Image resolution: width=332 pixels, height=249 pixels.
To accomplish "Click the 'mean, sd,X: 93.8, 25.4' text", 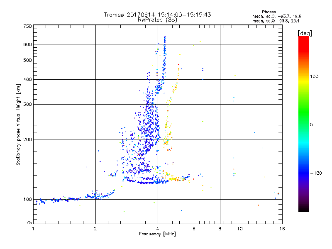I will click(276, 21).
